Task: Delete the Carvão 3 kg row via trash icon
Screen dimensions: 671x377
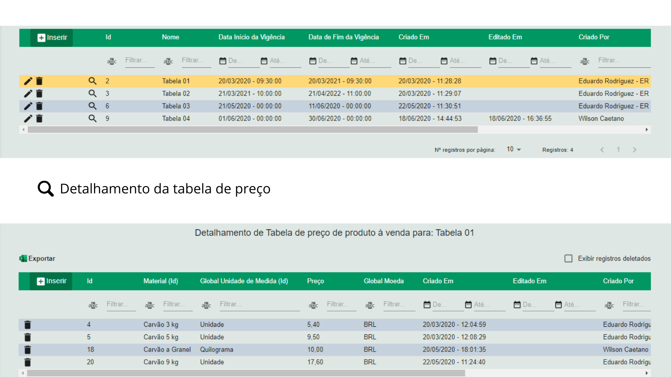Action: tap(28, 325)
